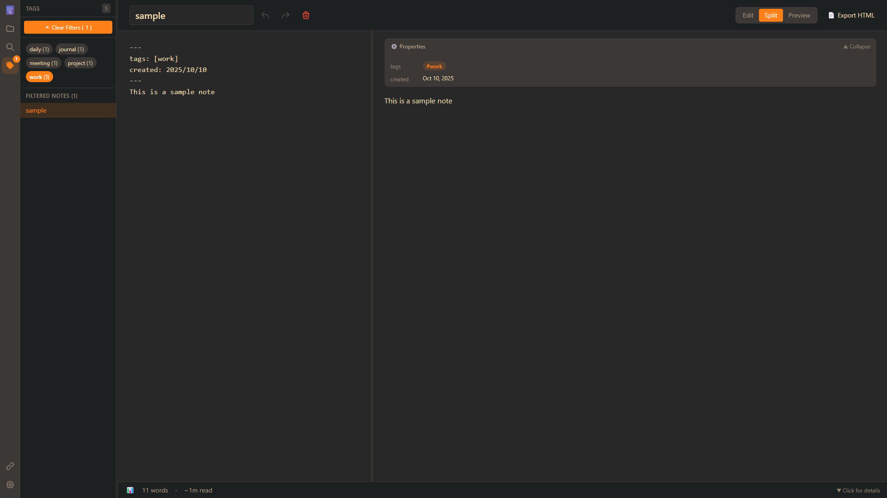Image resolution: width=887 pixels, height=498 pixels.
Task: Click the Export HTML button label
Action: click(x=856, y=15)
